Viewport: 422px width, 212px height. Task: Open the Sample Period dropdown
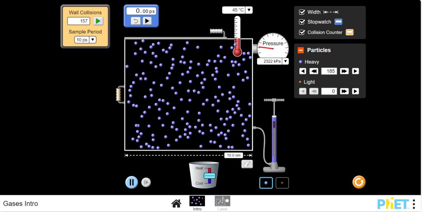point(85,40)
